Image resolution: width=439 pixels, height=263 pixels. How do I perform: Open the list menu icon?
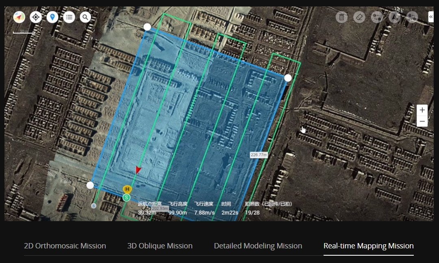pos(69,17)
